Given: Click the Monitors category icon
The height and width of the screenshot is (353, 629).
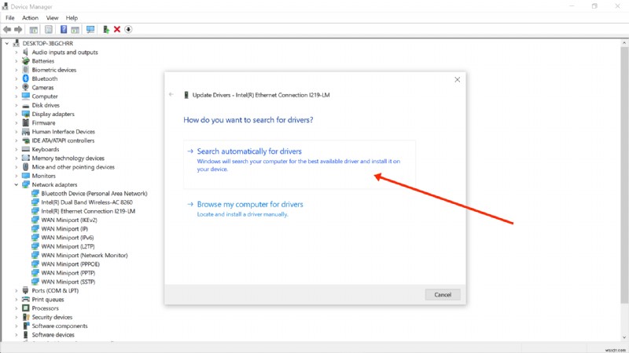Looking at the screenshot, I should (x=26, y=176).
